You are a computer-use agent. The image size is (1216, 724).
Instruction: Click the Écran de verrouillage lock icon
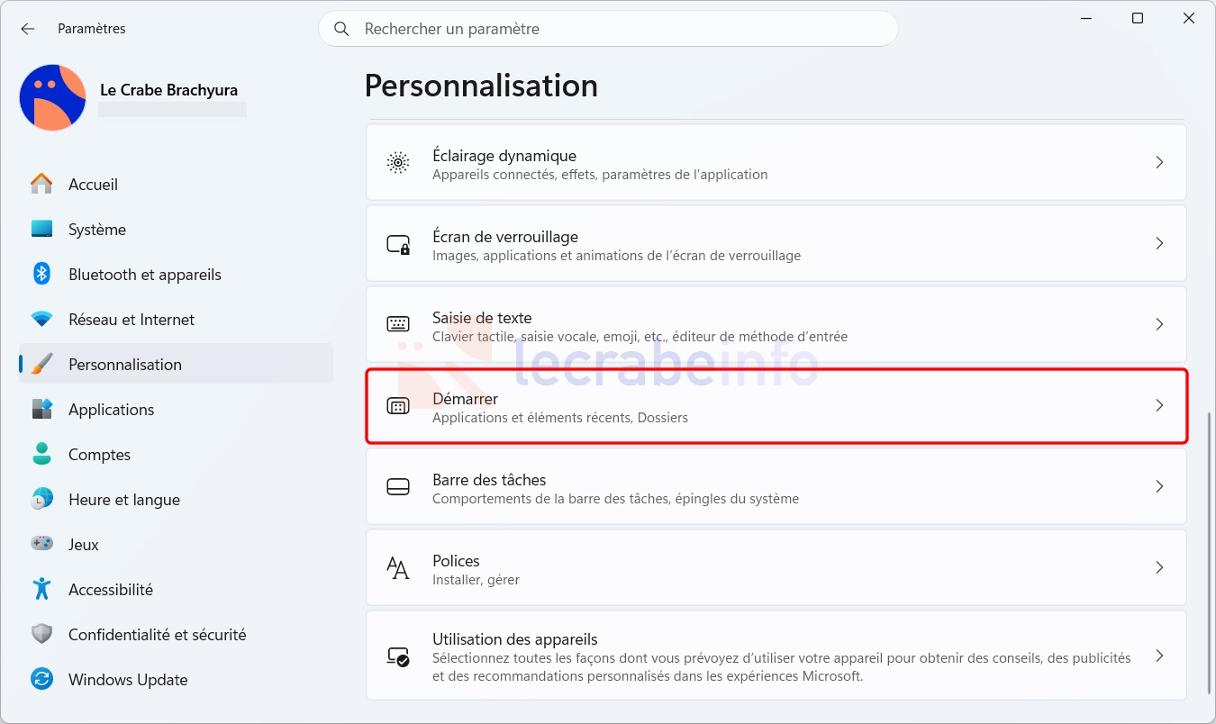[397, 244]
